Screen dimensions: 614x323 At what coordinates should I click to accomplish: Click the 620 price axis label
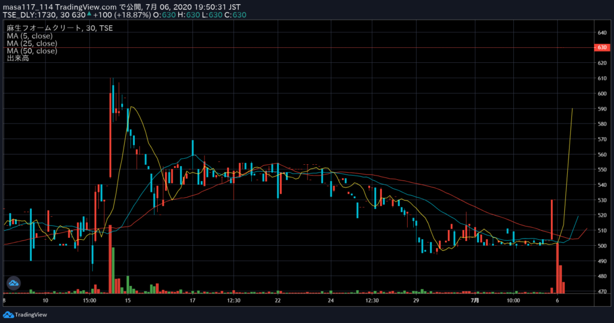(602, 63)
